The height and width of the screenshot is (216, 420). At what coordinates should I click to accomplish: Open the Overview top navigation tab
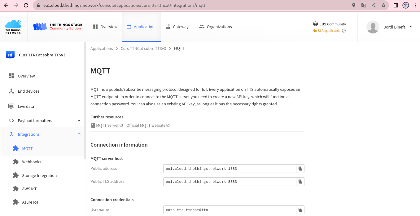coord(105,27)
